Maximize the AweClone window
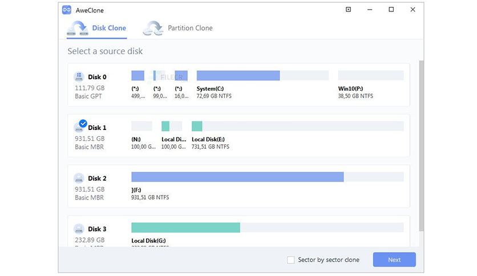 391,10
